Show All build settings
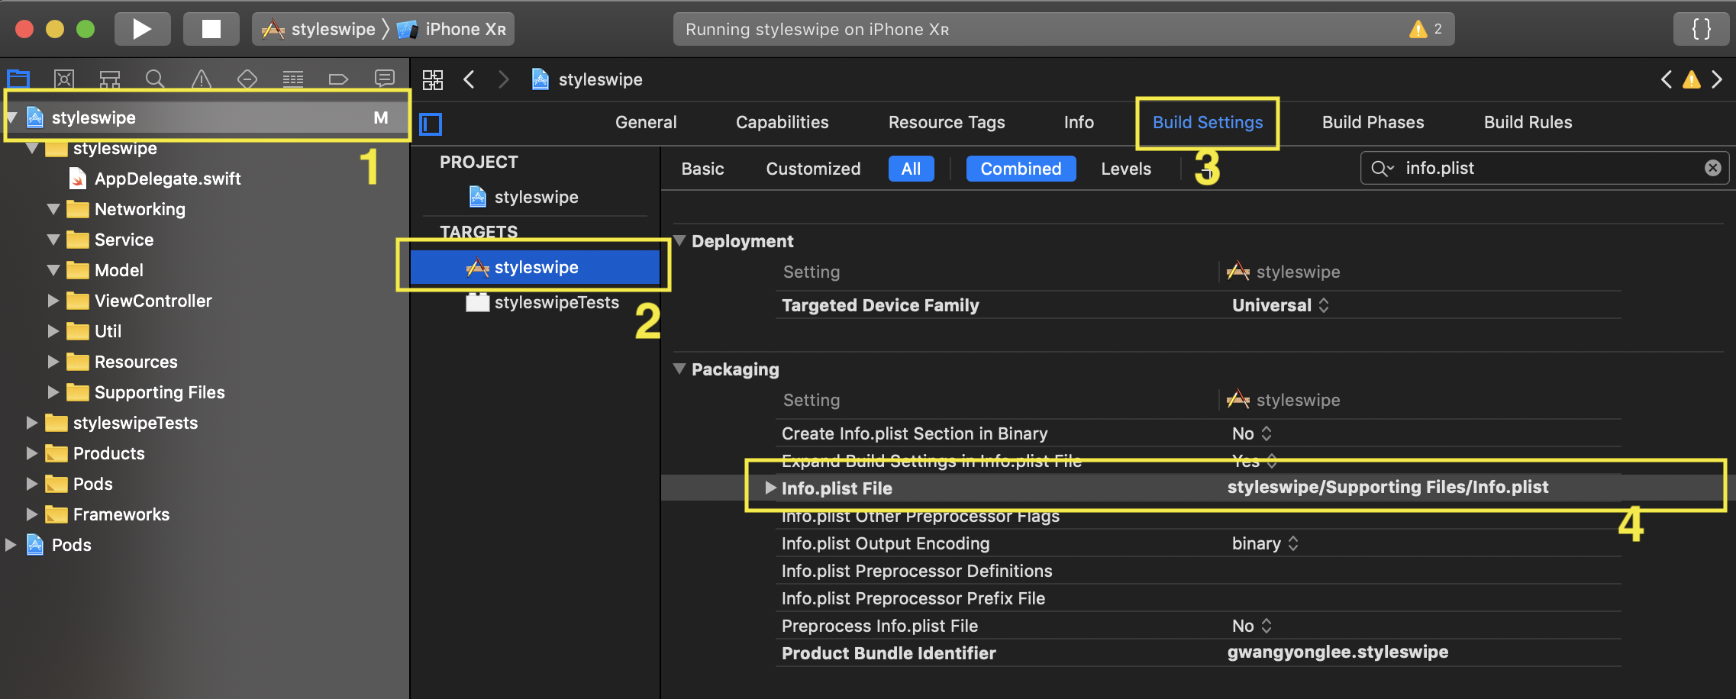This screenshot has height=699, width=1736. click(x=911, y=169)
